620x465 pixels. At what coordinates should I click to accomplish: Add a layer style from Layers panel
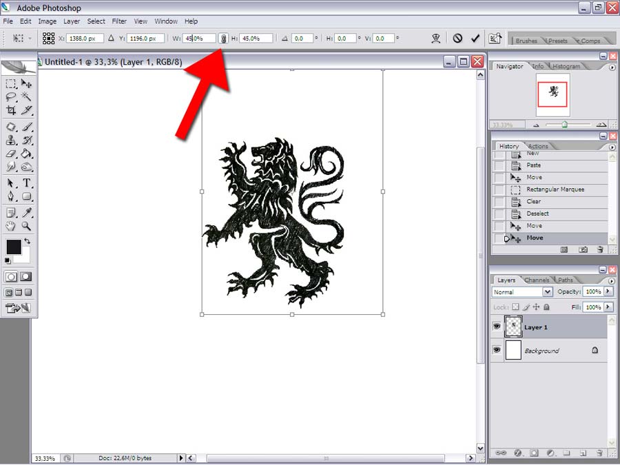518,453
